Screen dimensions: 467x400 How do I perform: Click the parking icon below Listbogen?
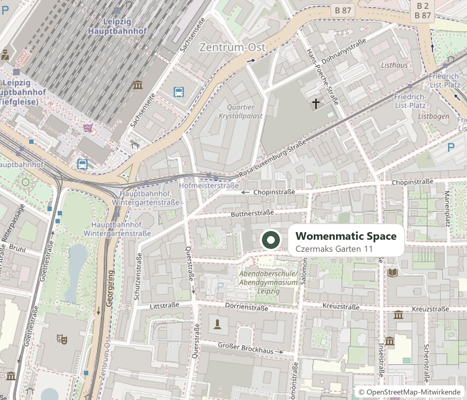click(451, 147)
